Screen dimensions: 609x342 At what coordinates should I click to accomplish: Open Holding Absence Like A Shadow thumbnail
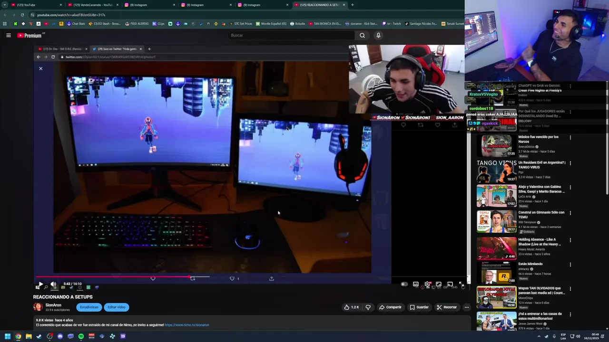click(496, 247)
